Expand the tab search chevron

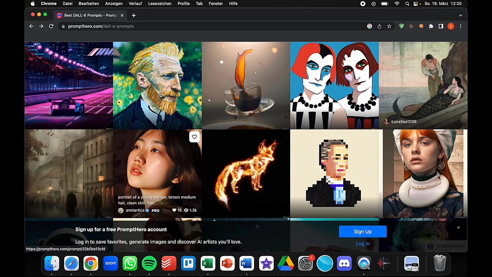[x=460, y=15]
